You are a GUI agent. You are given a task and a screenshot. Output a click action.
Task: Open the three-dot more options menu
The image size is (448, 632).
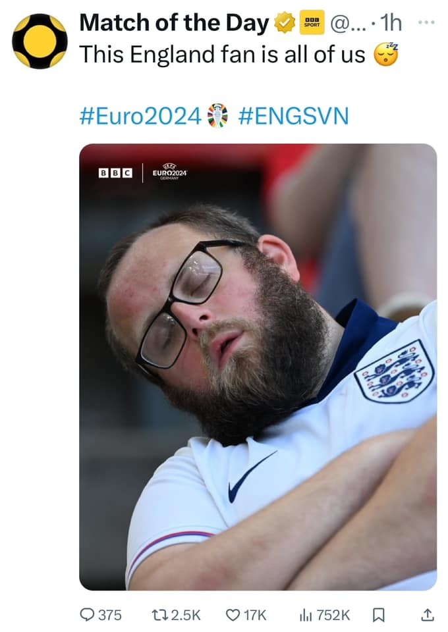pos(426,24)
